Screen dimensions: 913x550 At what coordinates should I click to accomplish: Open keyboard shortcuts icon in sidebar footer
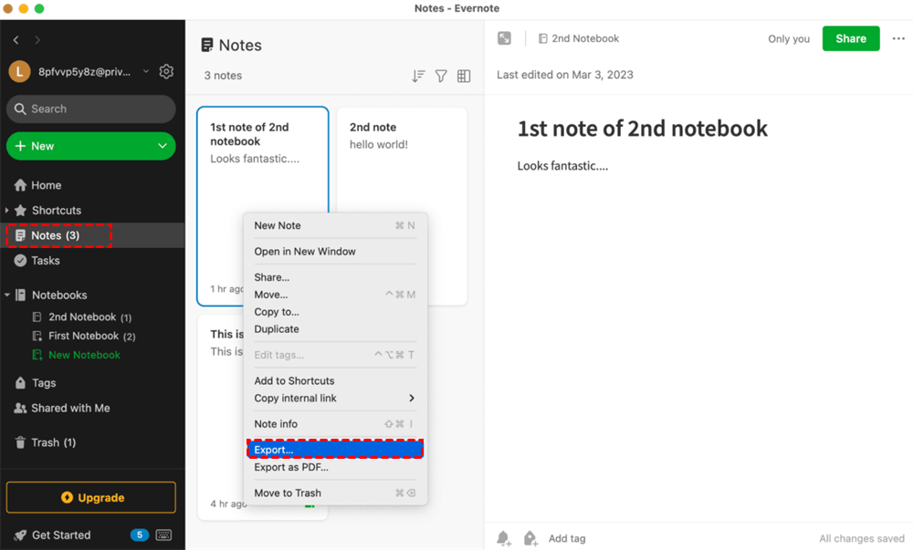[163, 534]
